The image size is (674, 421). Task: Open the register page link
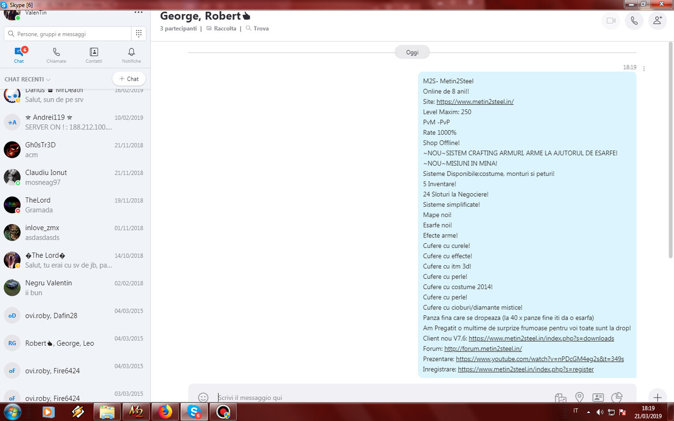point(526,369)
